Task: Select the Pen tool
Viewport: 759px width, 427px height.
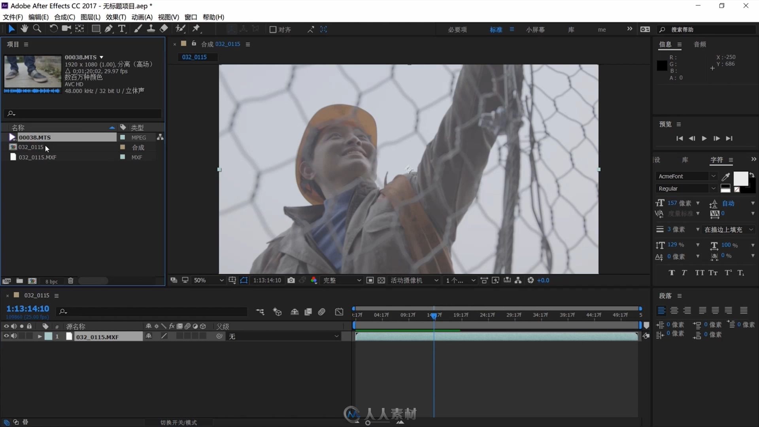Action: click(109, 28)
